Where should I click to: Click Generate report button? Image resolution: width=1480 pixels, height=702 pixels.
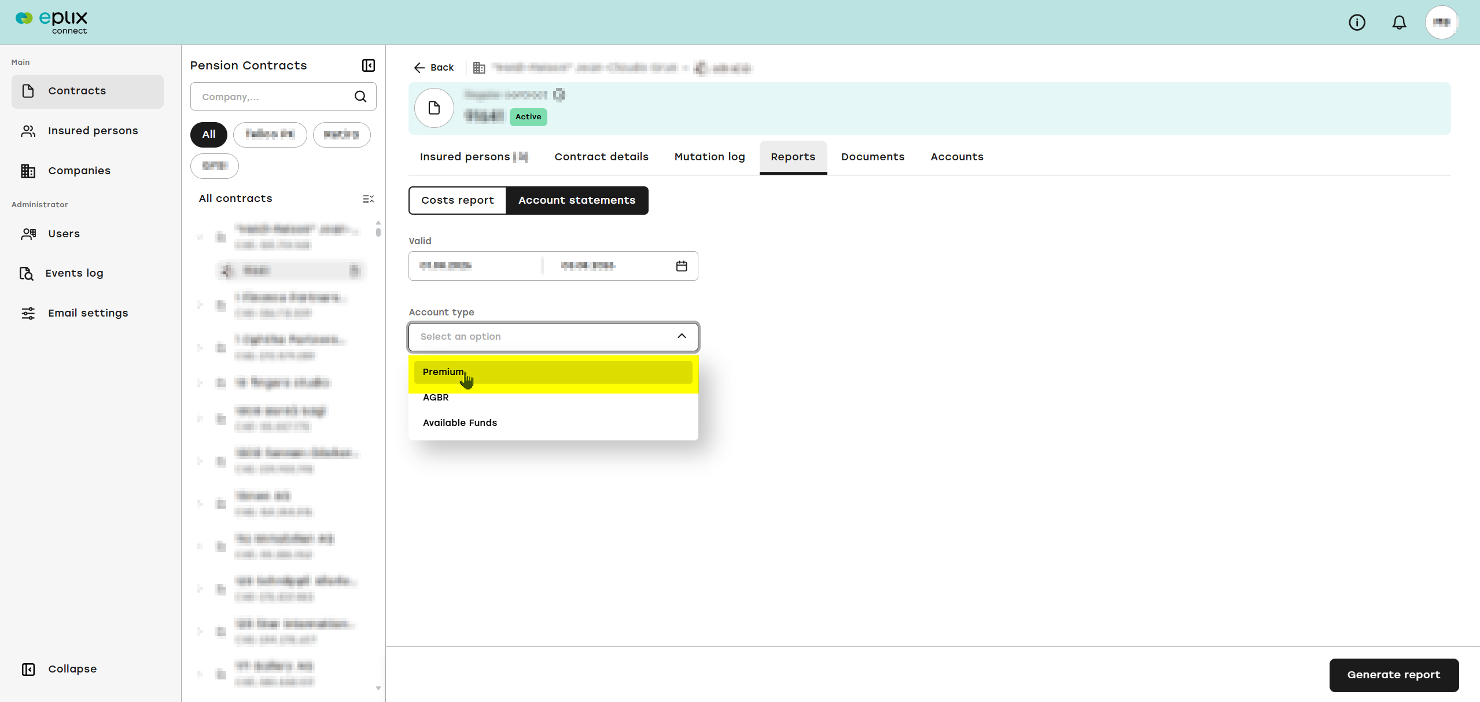[x=1393, y=675]
